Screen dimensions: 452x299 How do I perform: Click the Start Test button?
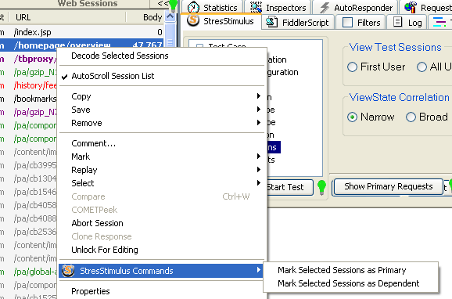coord(290,187)
